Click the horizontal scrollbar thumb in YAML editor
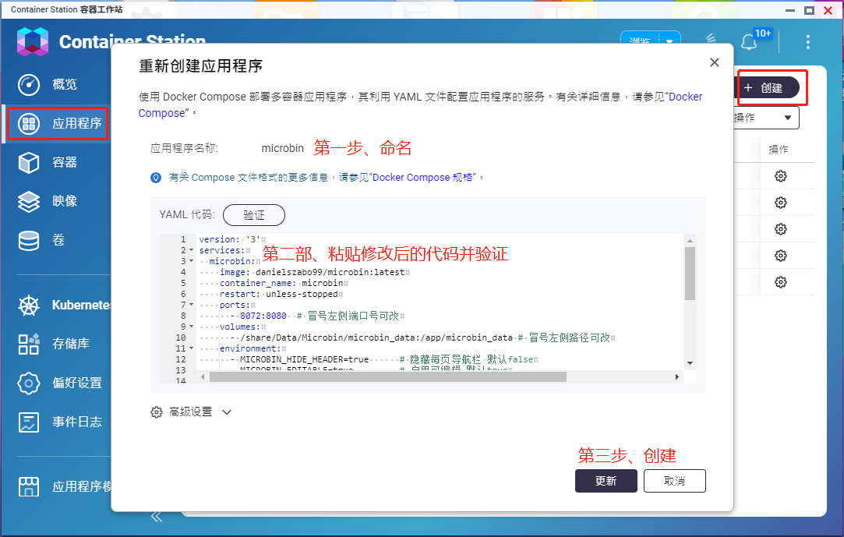The image size is (844, 537). (x=388, y=377)
